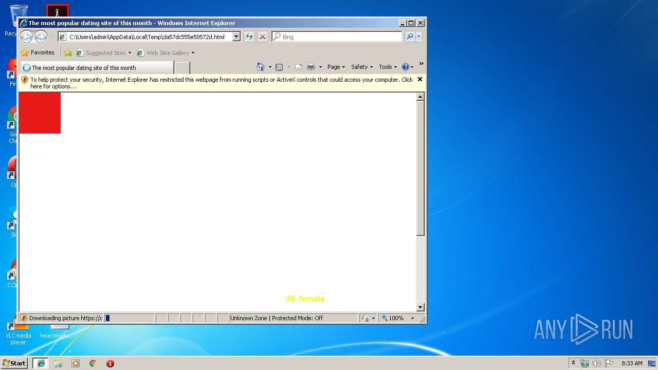Open the search provider dropdown arrow
Screen dimensions: 658x370
point(419,36)
